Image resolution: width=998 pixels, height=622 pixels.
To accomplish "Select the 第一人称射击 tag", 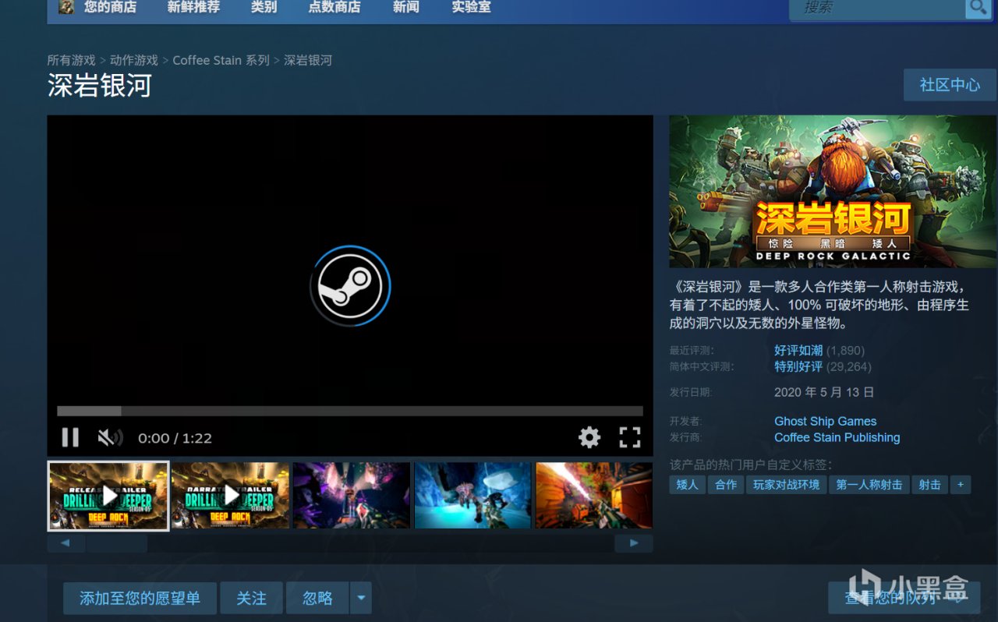I will [869, 485].
